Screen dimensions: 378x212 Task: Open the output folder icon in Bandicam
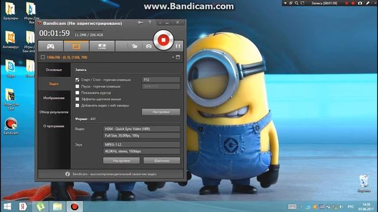(x=135, y=46)
